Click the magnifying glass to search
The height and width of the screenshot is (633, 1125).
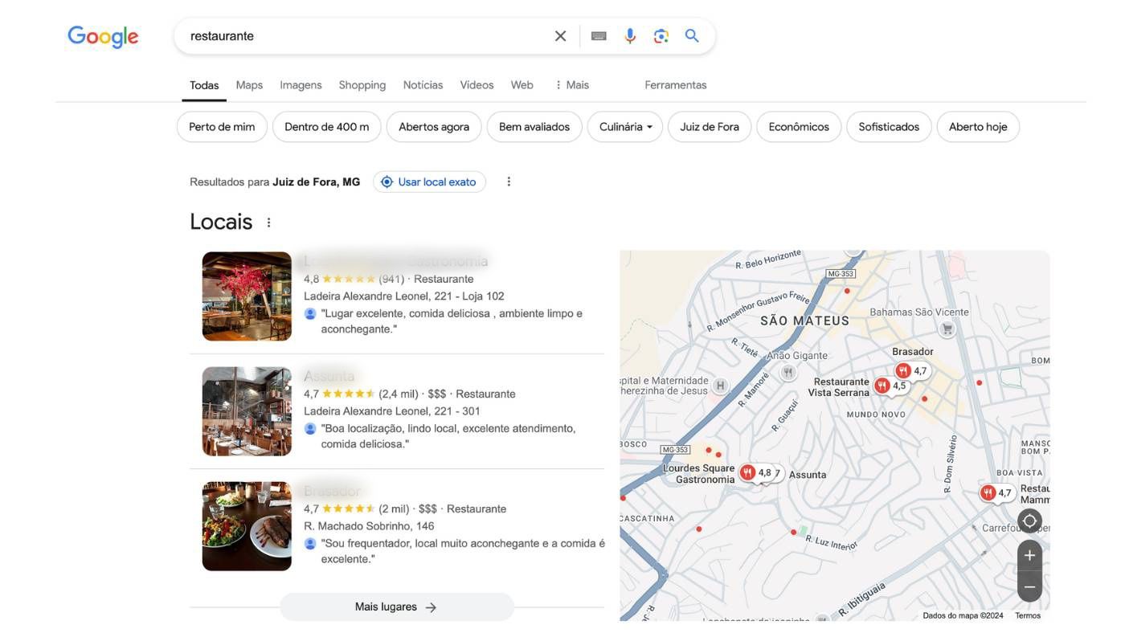click(x=693, y=35)
